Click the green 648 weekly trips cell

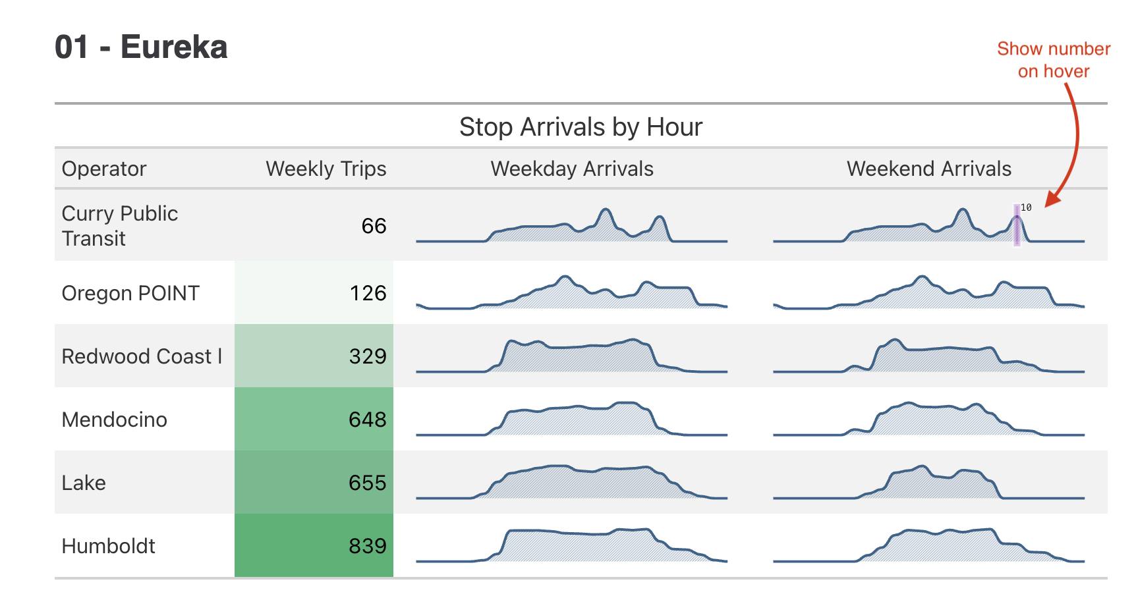314,420
